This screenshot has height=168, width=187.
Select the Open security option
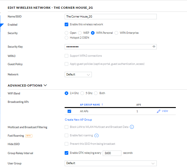[x=66, y=33]
